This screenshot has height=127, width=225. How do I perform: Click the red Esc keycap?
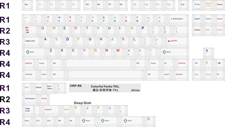[27, 5]
